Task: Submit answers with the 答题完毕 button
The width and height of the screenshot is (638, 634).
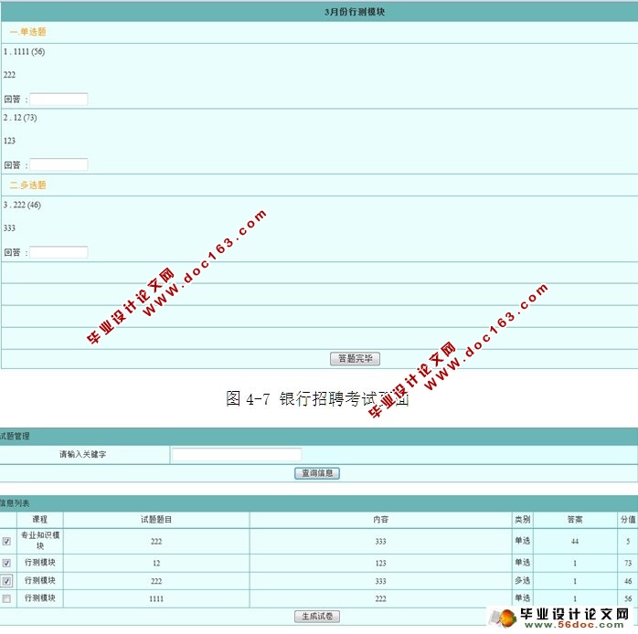Action: pyautogui.click(x=355, y=359)
